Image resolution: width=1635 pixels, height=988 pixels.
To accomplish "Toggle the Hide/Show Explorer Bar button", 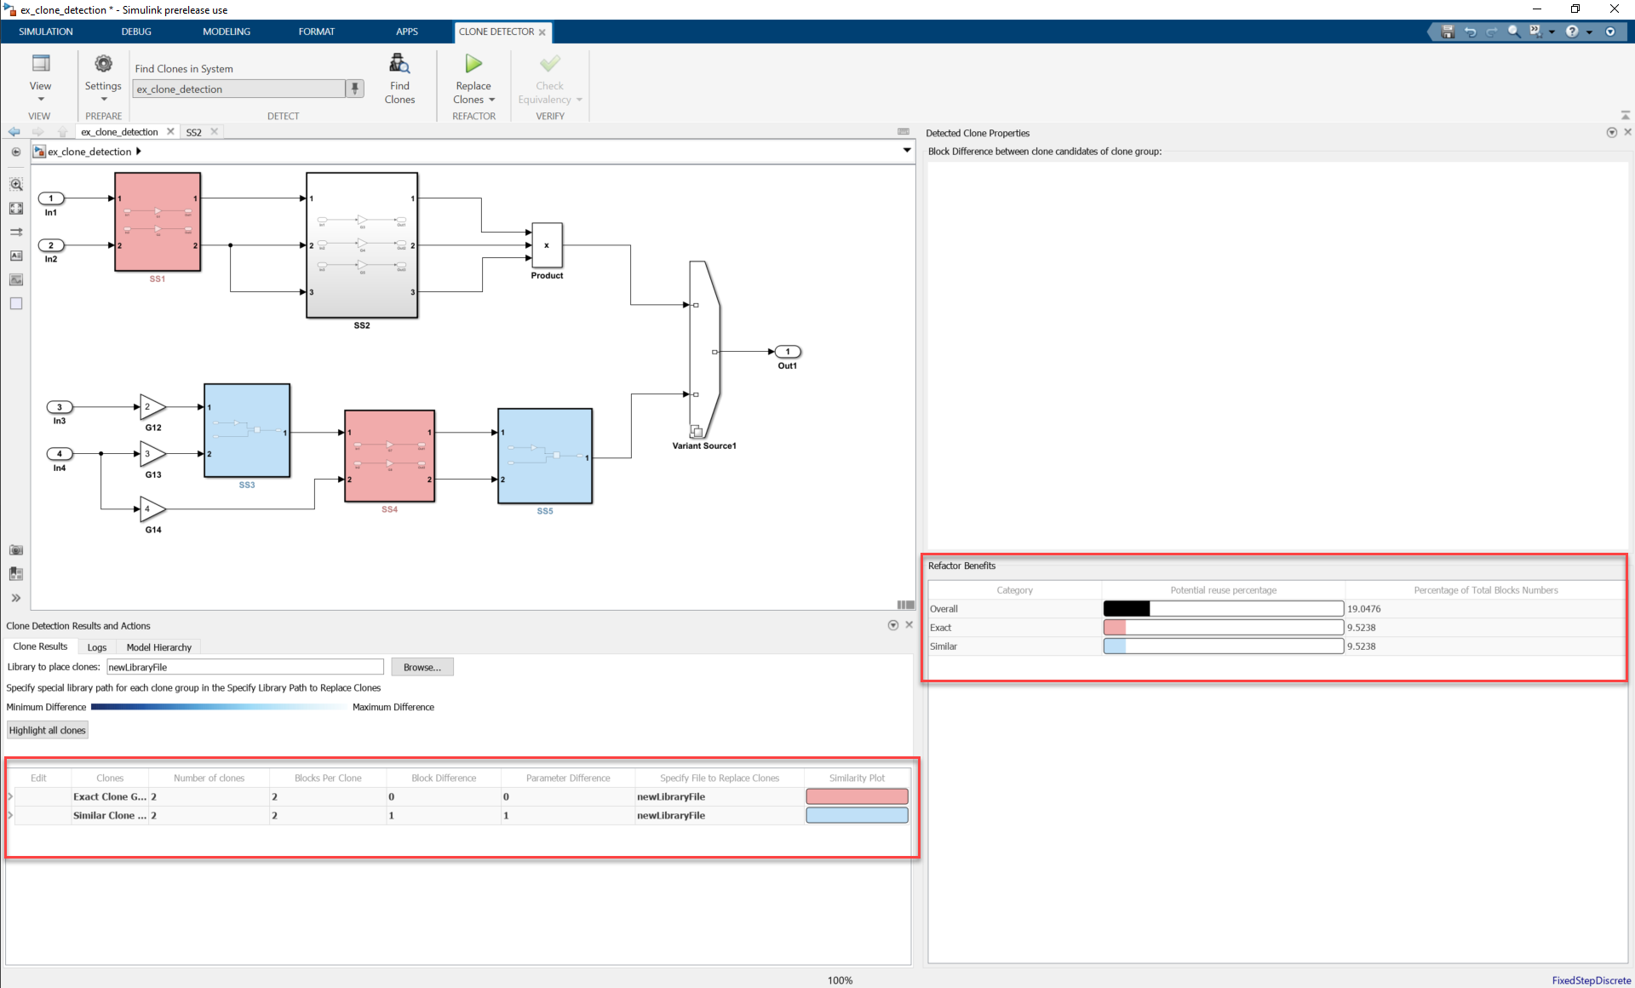I will 15,152.
